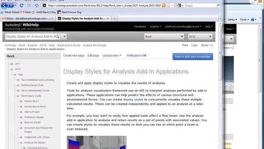Select Preliminary Design tree item
Screen dimensions: 264x149
pos(34,117)
